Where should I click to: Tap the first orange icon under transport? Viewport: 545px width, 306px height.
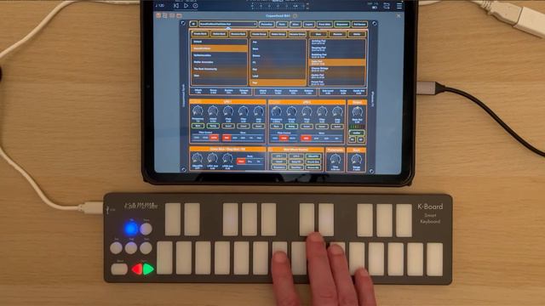click(158, 15)
